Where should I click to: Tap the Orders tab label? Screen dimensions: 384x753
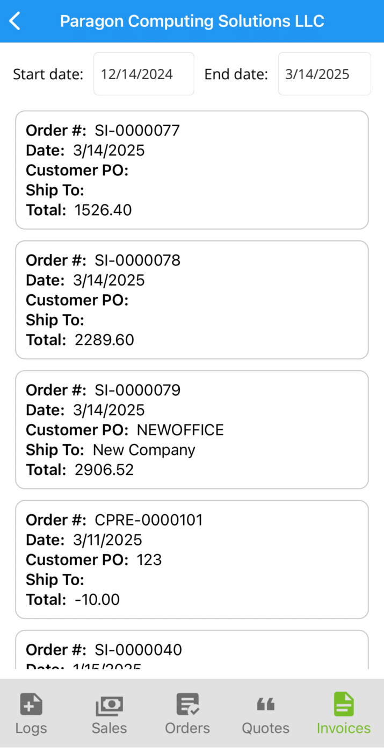[187, 728]
